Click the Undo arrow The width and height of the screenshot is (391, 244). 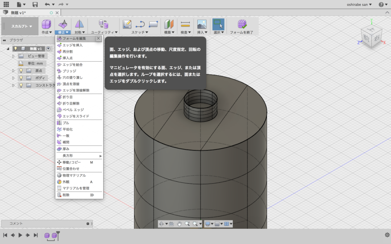coord(47,4)
